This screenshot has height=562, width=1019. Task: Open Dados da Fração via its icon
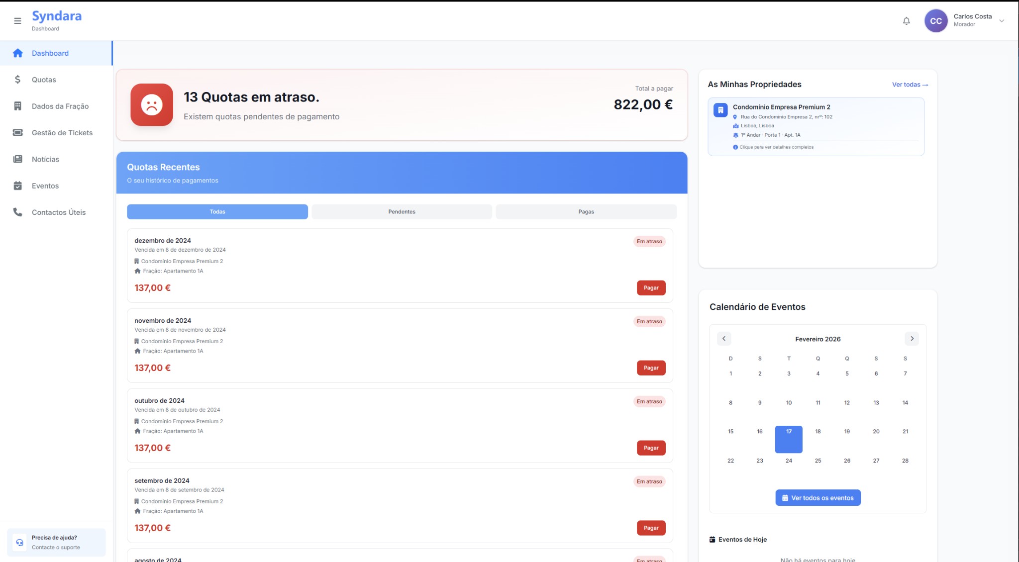tap(18, 106)
